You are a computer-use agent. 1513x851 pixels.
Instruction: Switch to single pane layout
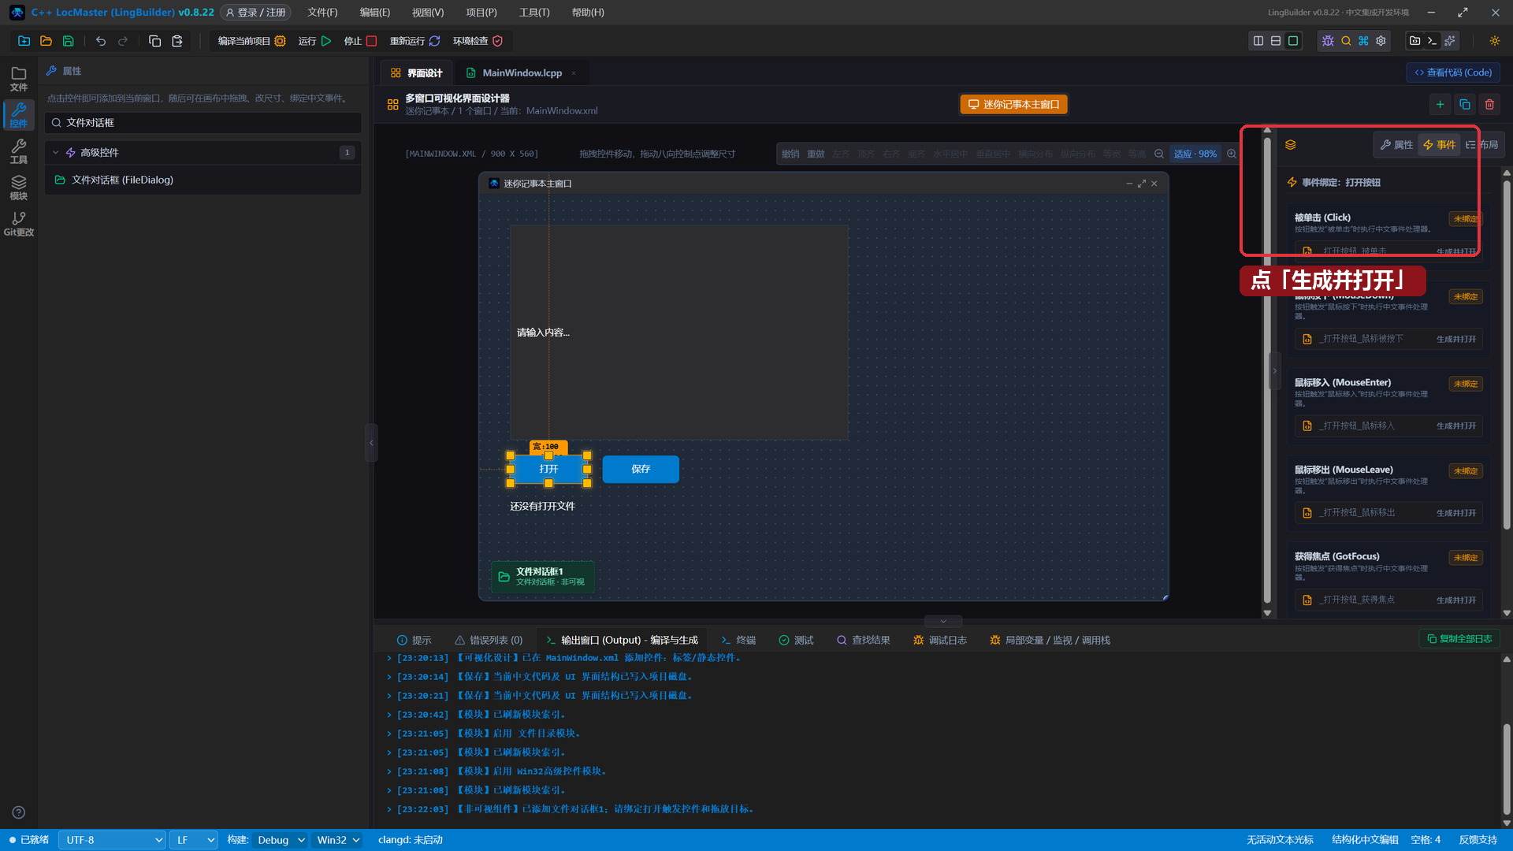[1293, 41]
